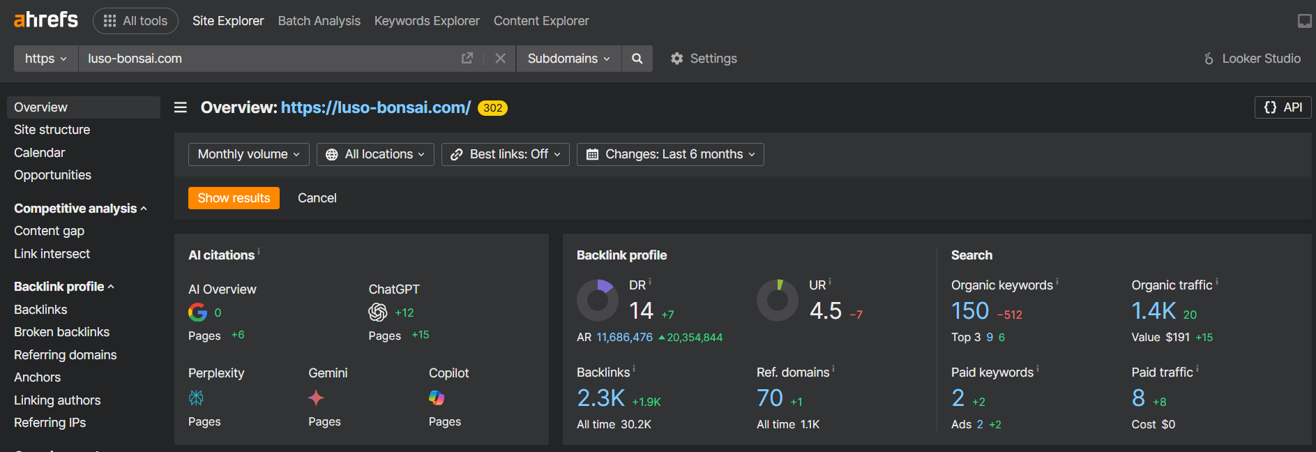
Task: Click the search magnifier button
Action: [x=637, y=59]
